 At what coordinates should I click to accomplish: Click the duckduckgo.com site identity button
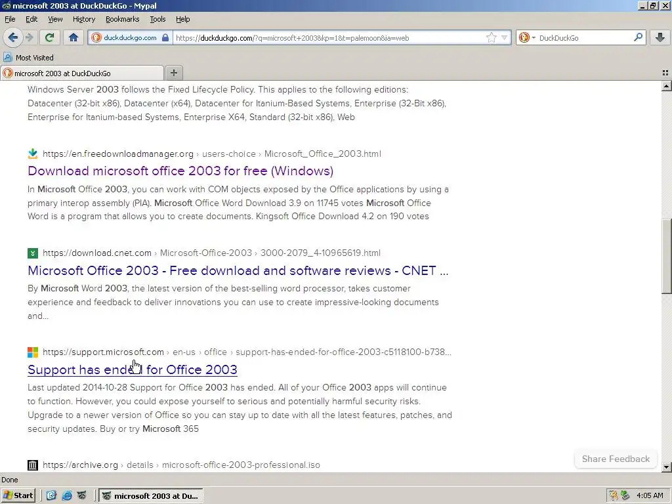(x=130, y=37)
